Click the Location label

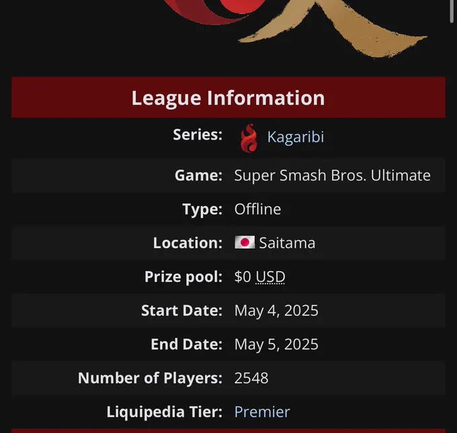(x=188, y=242)
